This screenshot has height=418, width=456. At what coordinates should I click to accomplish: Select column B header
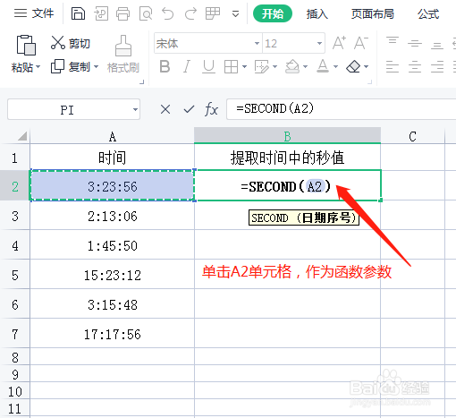point(288,136)
